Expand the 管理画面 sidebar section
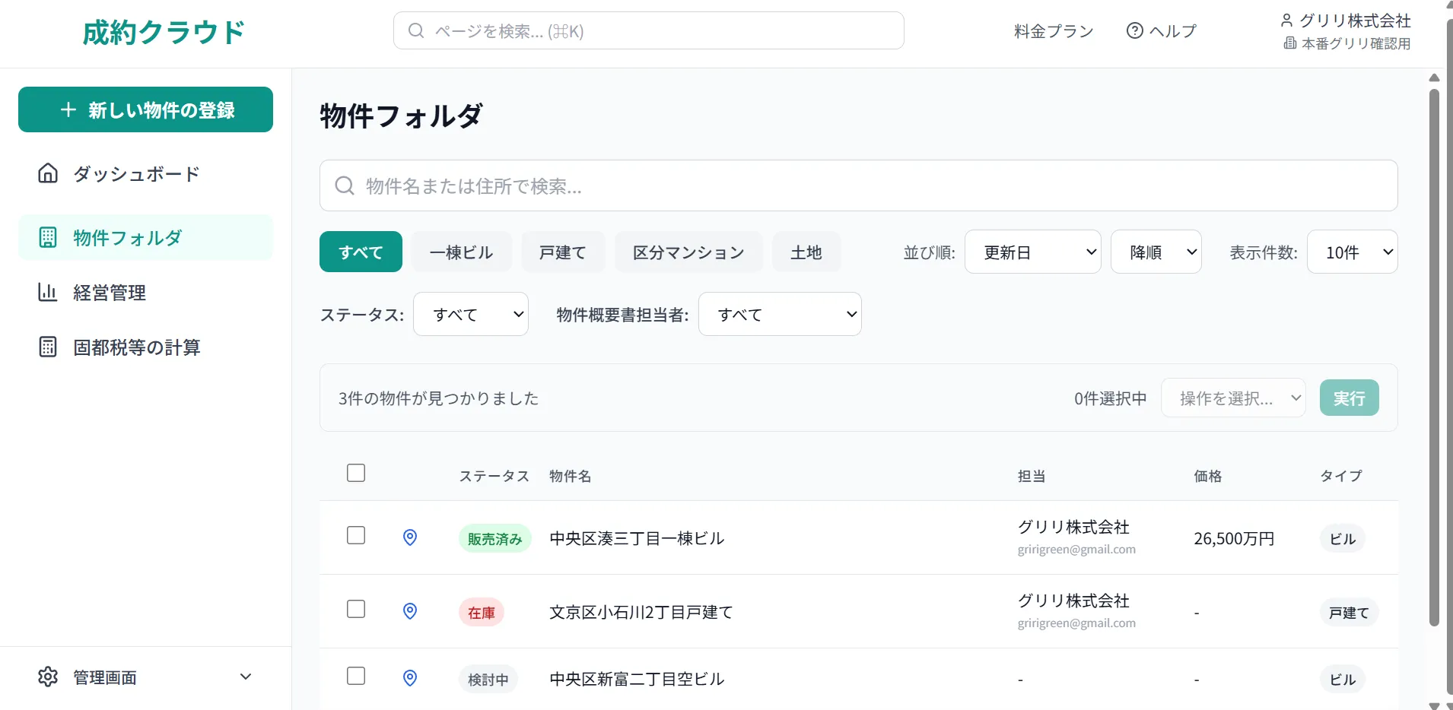Image resolution: width=1453 pixels, height=710 pixels. (x=245, y=676)
